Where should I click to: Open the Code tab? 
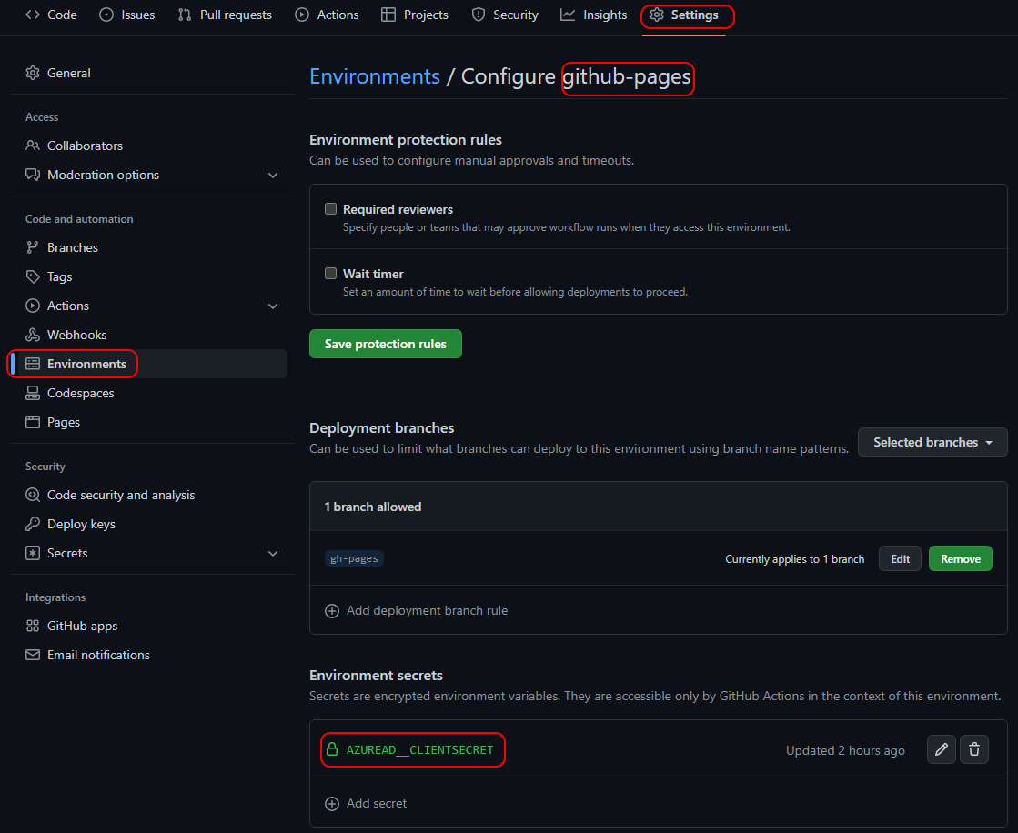tap(51, 15)
